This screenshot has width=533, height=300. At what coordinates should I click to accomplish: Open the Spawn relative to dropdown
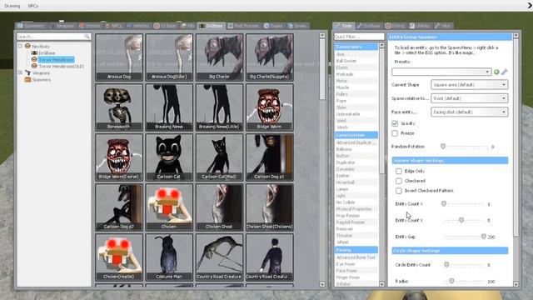(470, 98)
